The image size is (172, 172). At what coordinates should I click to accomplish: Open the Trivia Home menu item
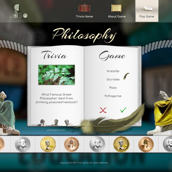(84, 17)
